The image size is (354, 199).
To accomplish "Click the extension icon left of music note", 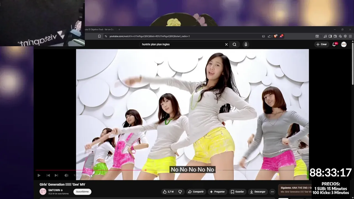I will (317, 36).
